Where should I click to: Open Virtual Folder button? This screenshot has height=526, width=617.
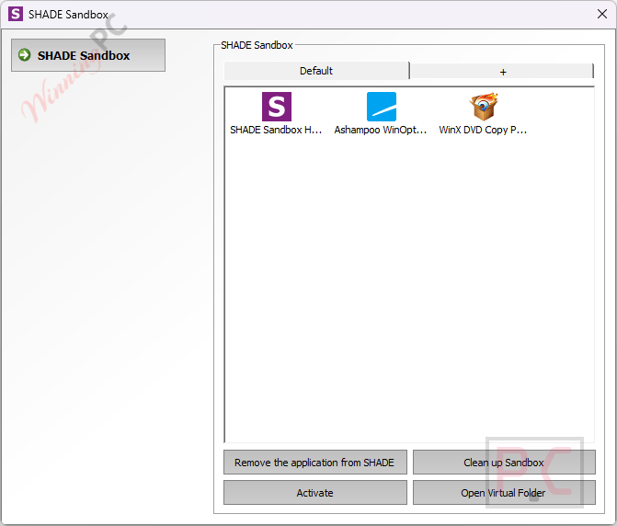[x=504, y=493]
